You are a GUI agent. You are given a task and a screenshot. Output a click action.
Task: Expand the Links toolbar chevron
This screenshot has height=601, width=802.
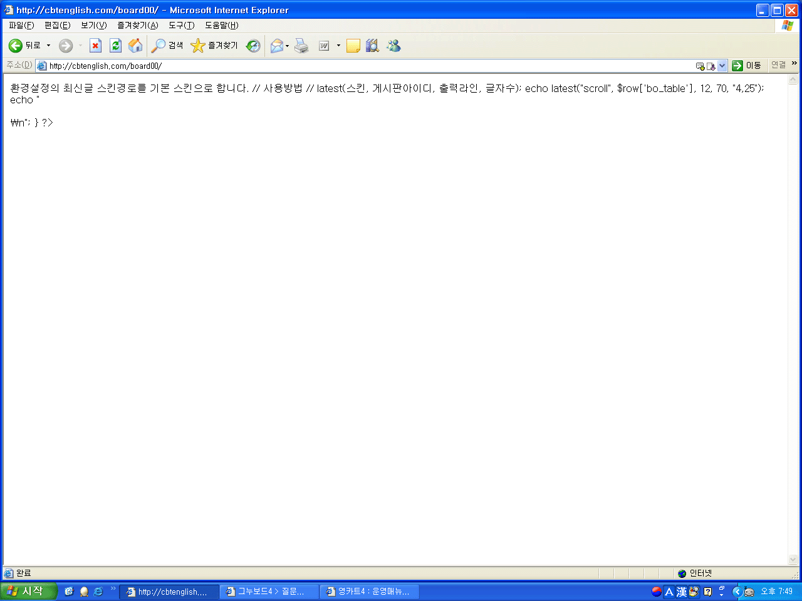[794, 64]
